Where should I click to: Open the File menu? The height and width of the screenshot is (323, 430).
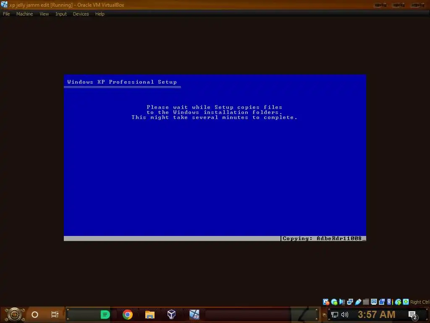click(x=6, y=14)
